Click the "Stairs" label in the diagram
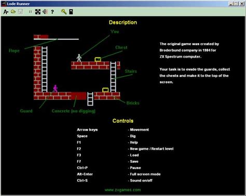The image size is (246, 196). pos(131,71)
